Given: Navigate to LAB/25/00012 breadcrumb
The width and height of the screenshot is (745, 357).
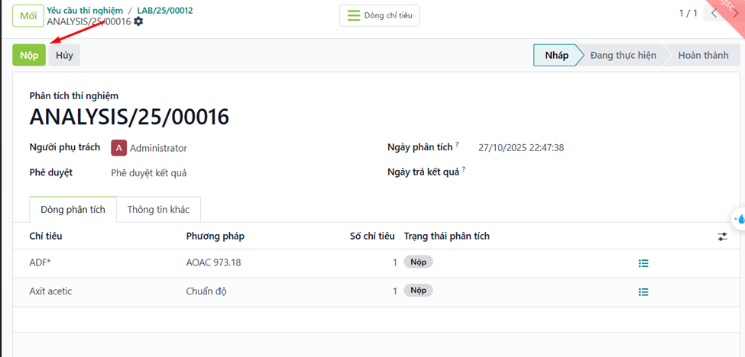Looking at the screenshot, I should 165,10.
